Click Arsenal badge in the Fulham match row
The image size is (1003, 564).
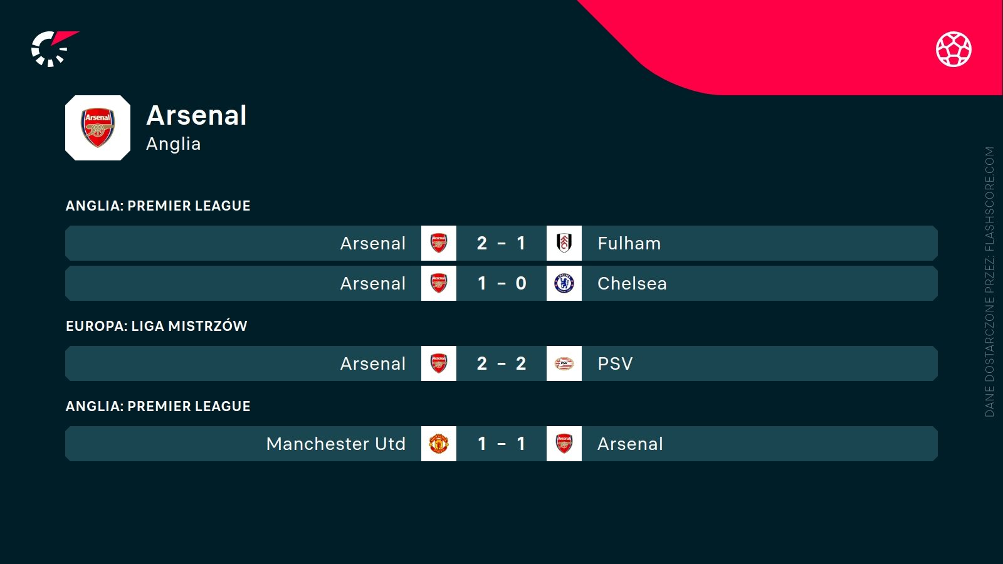click(439, 243)
